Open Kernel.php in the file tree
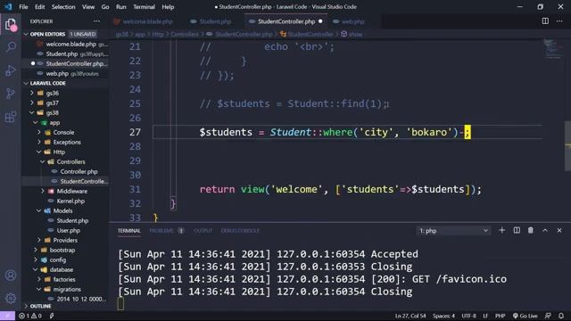Viewport: 571px width, 321px height. [70, 201]
